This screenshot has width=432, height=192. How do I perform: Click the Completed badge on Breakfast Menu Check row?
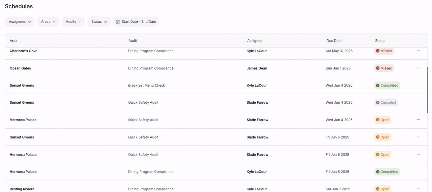387,85
